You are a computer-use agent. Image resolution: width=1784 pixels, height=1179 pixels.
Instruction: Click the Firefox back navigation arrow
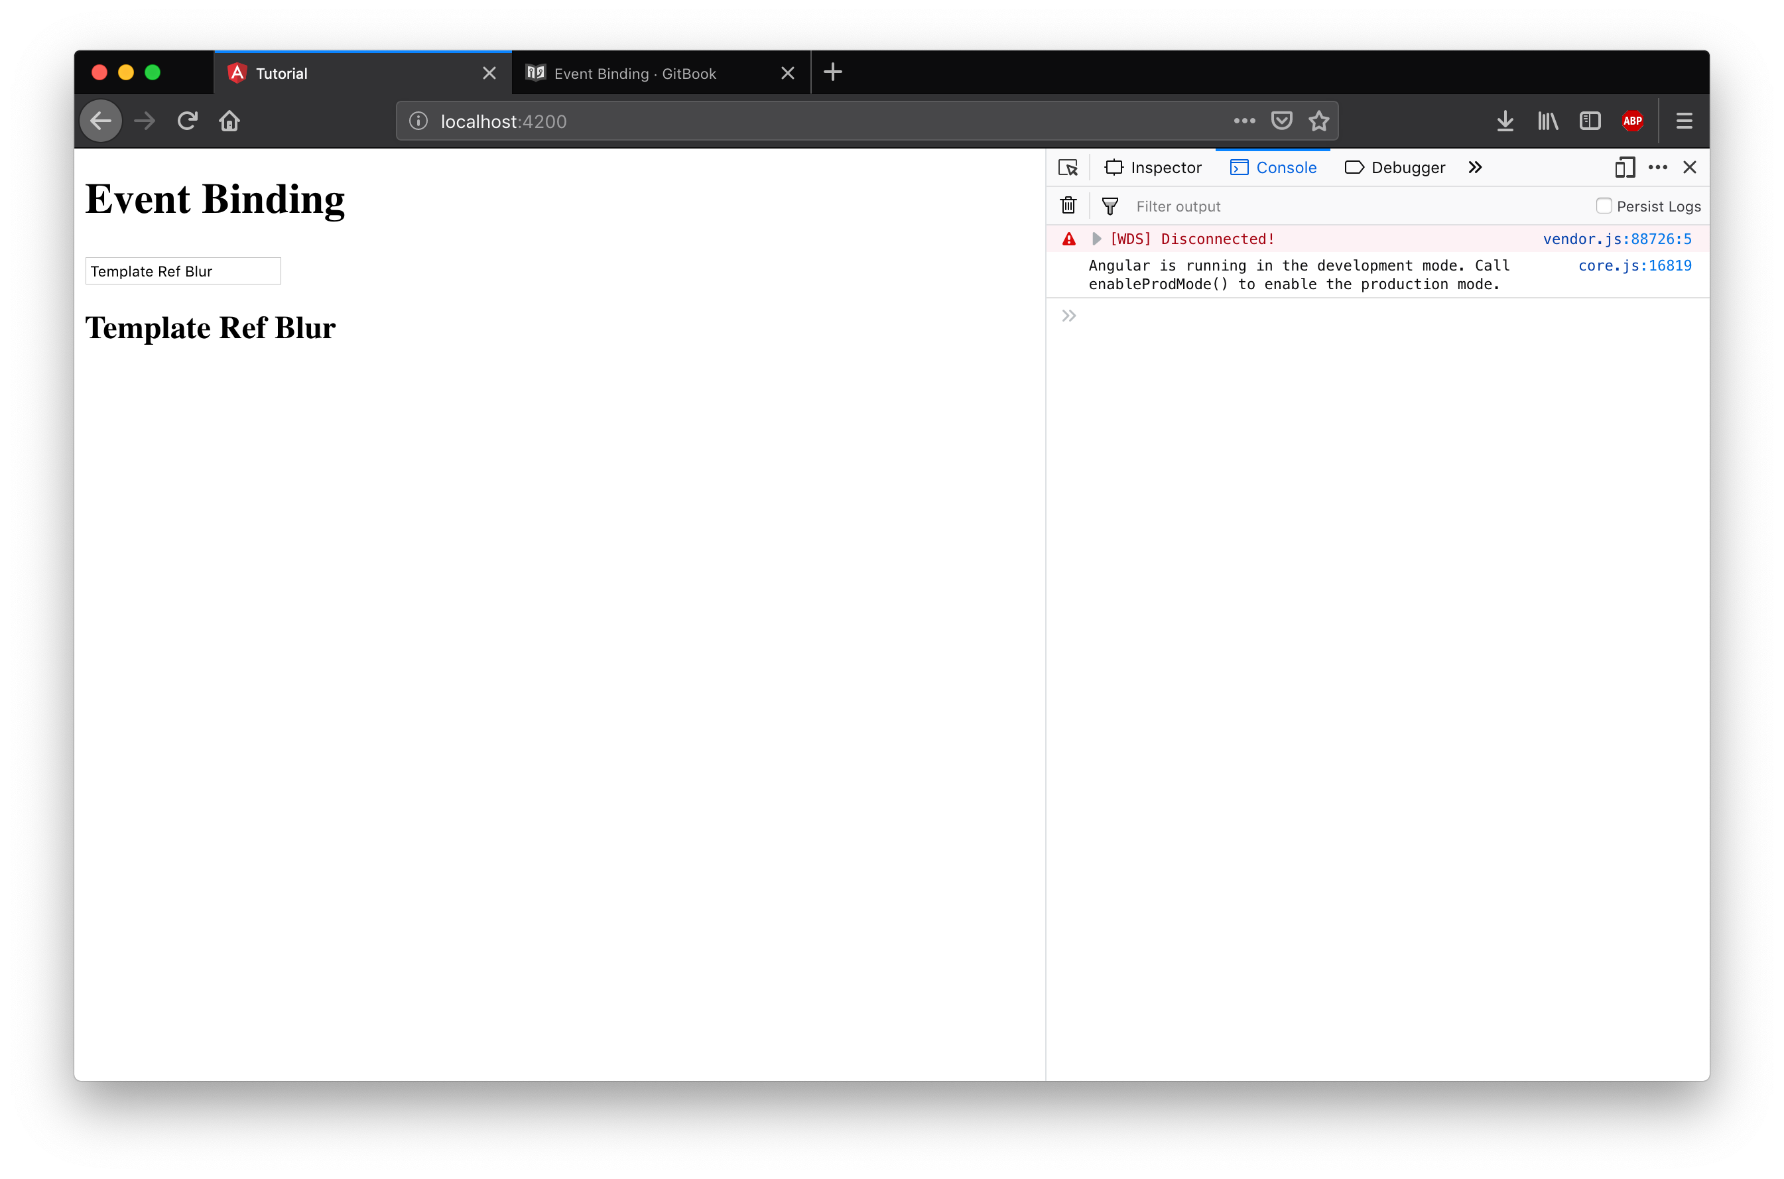coord(104,121)
